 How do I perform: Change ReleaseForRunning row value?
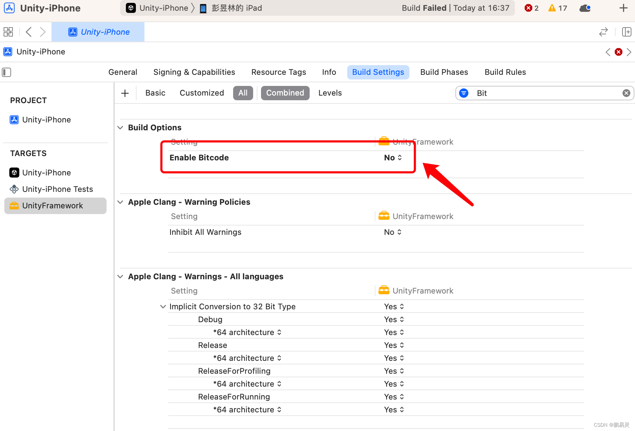click(394, 397)
